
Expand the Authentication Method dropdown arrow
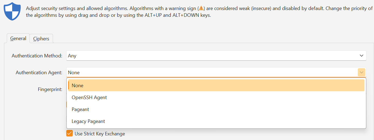tap(362, 56)
